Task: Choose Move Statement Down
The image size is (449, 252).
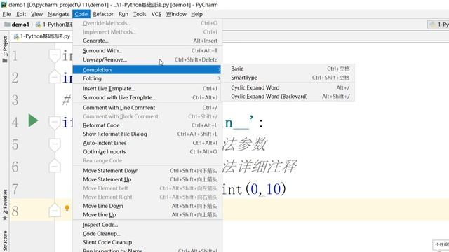Action: pyautogui.click(x=147, y=171)
